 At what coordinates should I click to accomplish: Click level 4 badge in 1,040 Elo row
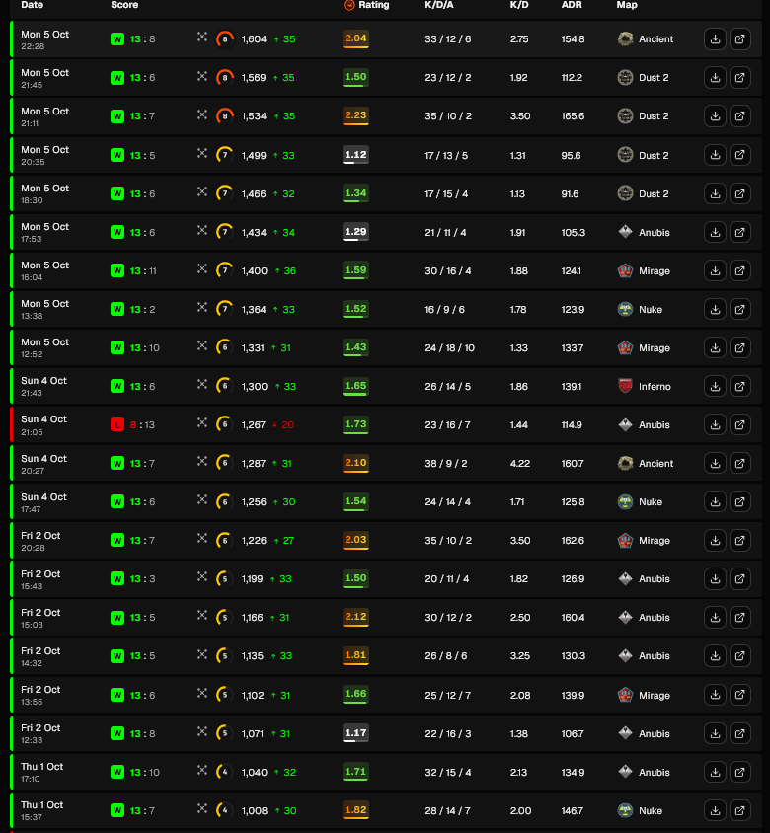(225, 772)
